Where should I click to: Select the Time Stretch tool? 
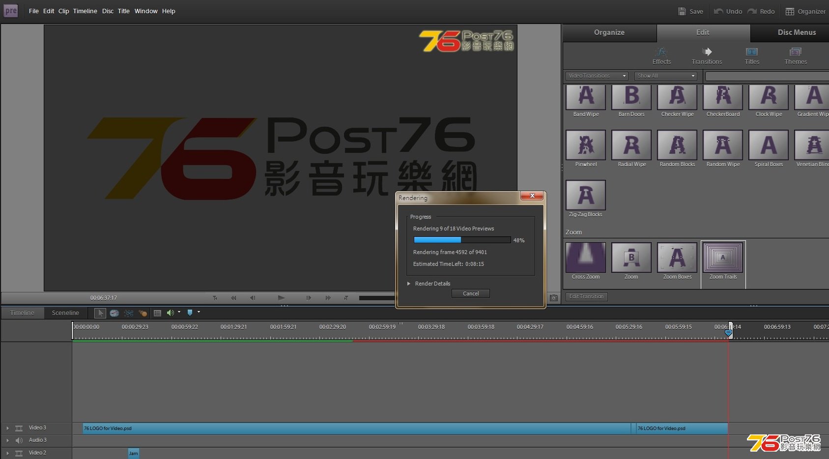[x=114, y=313]
